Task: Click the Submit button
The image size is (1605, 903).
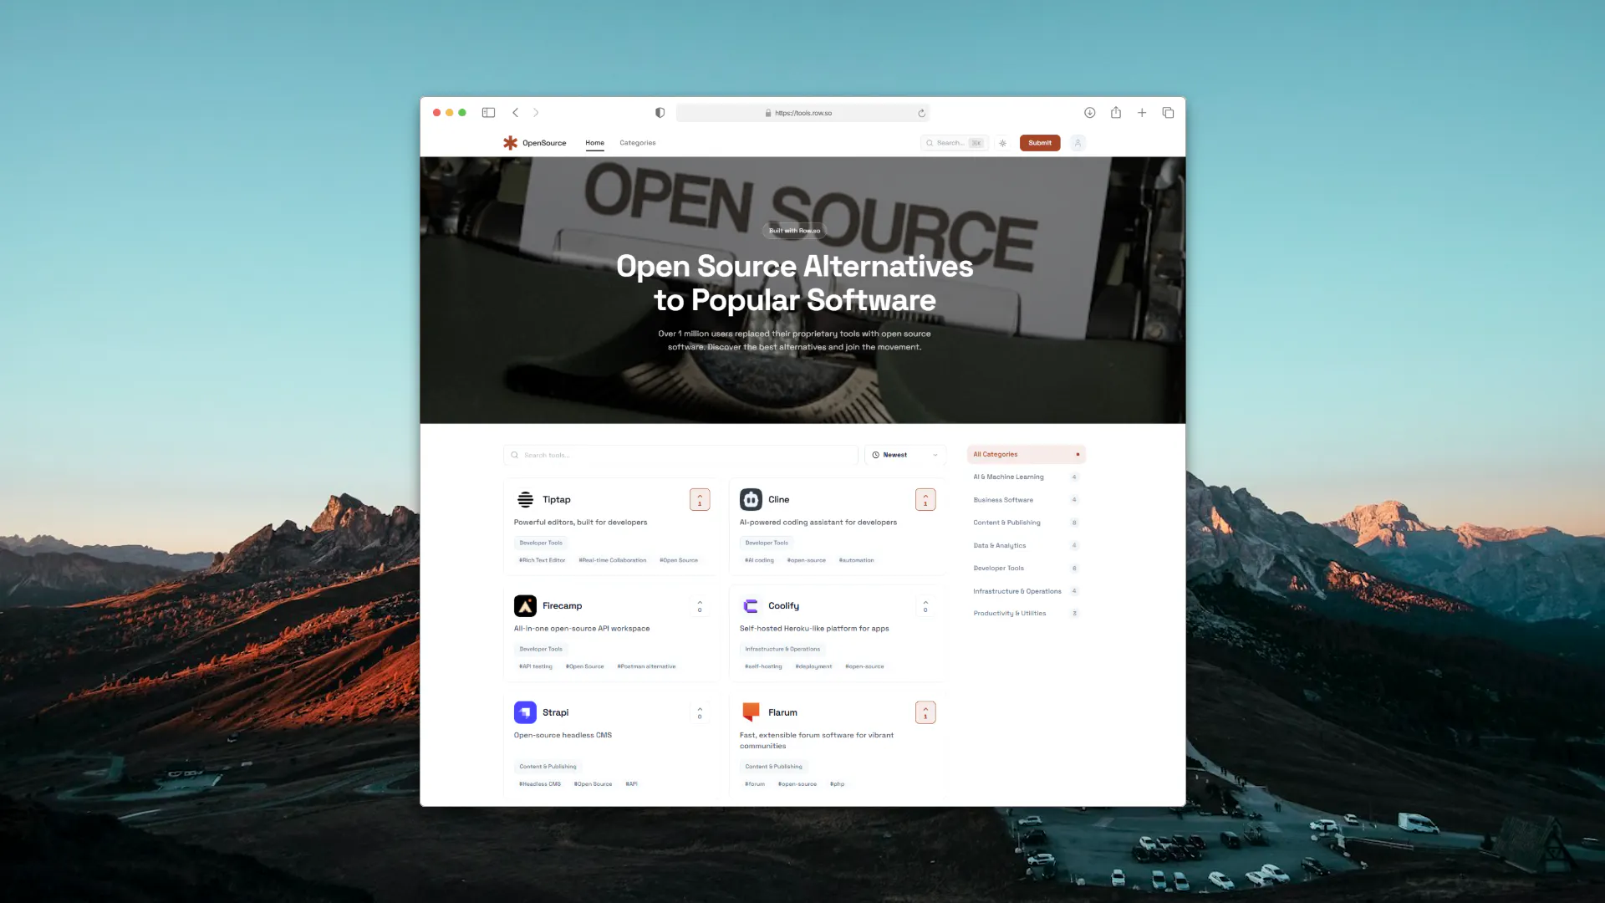Action: point(1040,143)
